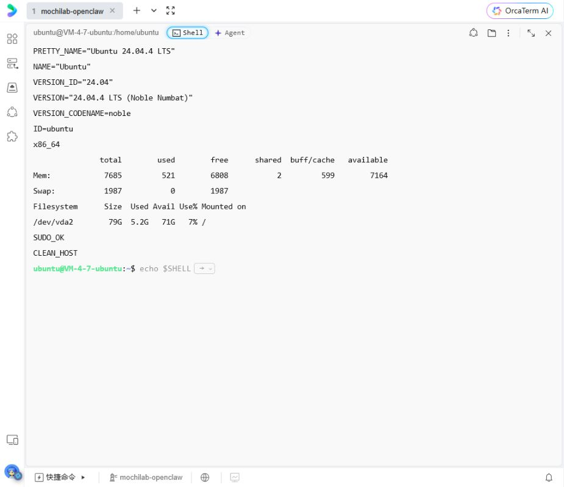Open the file manager folder icon
This screenshot has width=564, height=487.
click(x=491, y=33)
